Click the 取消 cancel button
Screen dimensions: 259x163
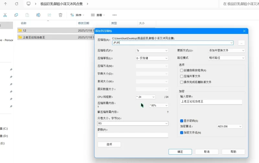pyautogui.click(x=207, y=152)
